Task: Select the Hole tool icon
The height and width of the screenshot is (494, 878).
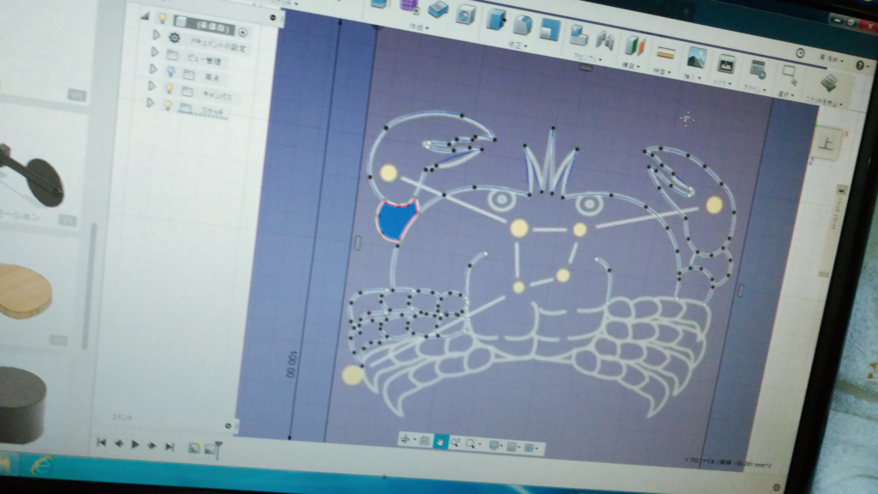Action: click(x=465, y=14)
